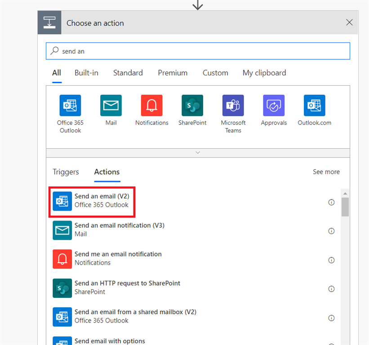Switch to the Premium tab

[x=173, y=73]
